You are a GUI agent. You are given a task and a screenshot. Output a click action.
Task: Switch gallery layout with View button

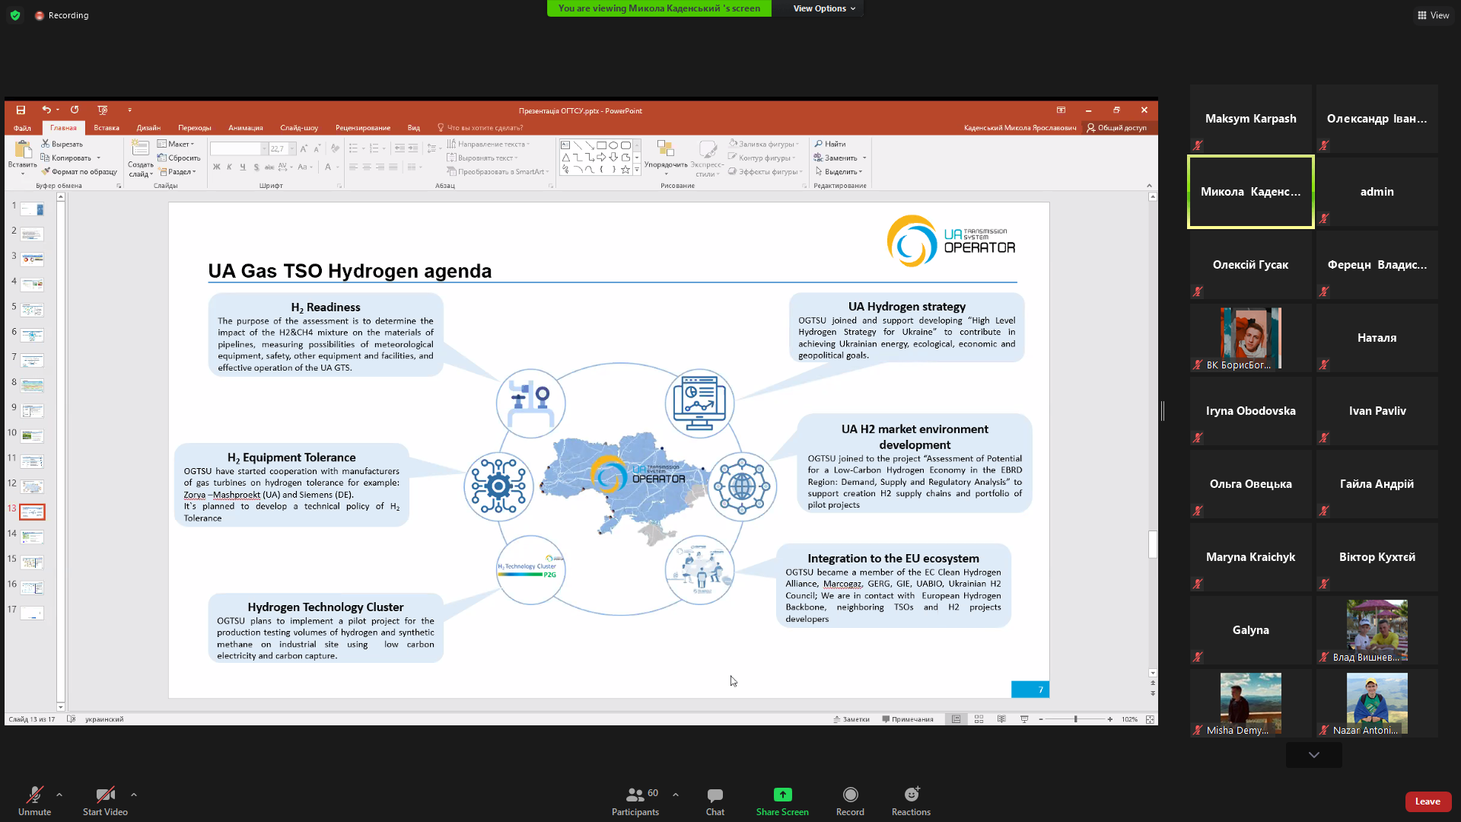pos(1433,15)
